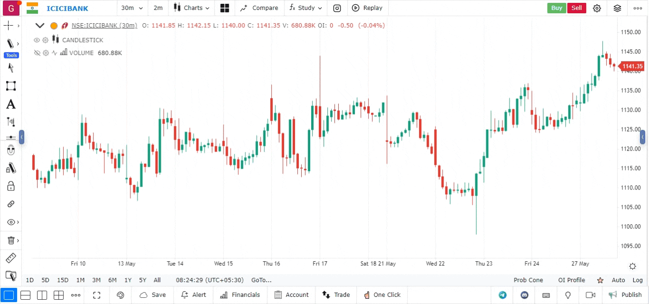
Task: Open the Discord community icon
Action: [524, 295]
